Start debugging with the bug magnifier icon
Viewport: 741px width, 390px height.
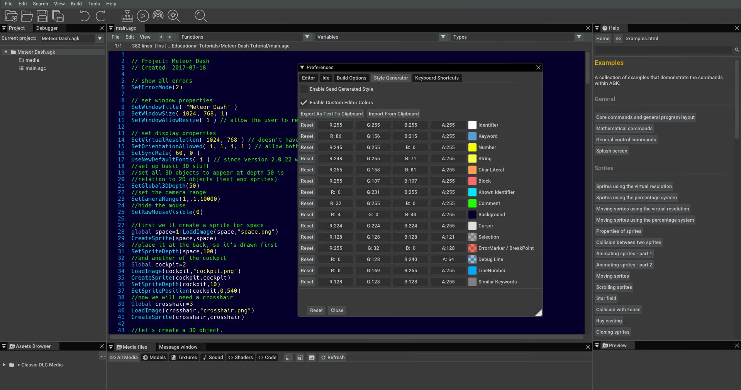click(173, 16)
